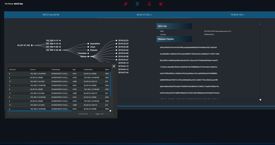Open history entry 2018-04-04
275x145 pixels.
click(123, 50)
